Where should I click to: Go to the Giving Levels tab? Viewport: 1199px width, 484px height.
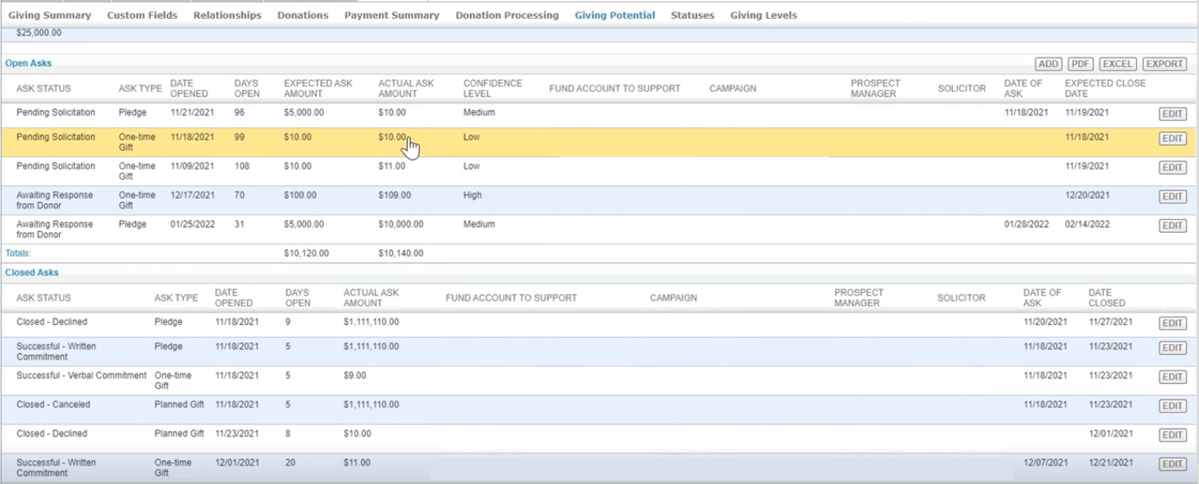(x=764, y=15)
